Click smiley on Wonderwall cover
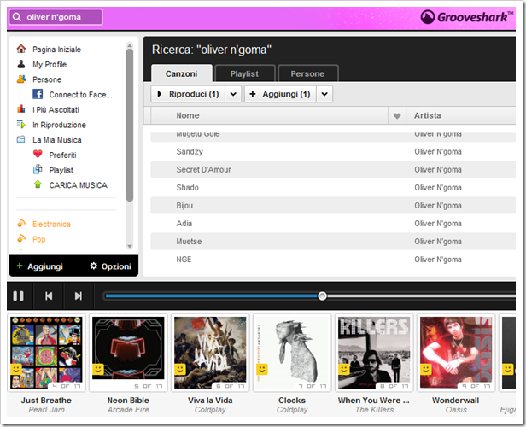Screen dimensions: 526x427 click(426, 369)
